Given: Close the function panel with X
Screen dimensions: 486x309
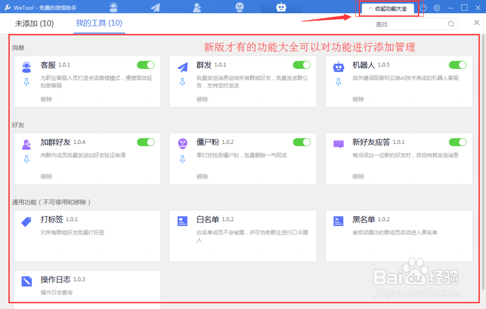Looking at the screenshot, I should point(476,23).
